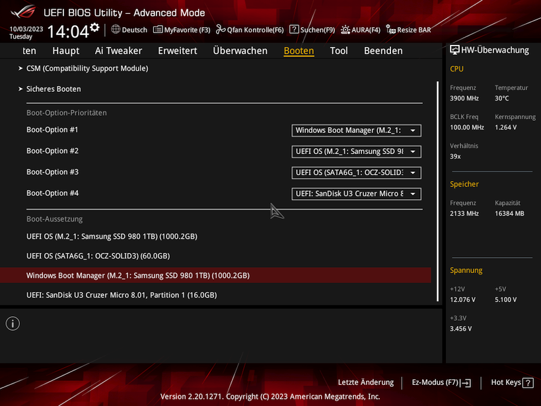Click CPU frequency 3900 MHz value
Screen dimensions: 541x406
click(464, 99)
